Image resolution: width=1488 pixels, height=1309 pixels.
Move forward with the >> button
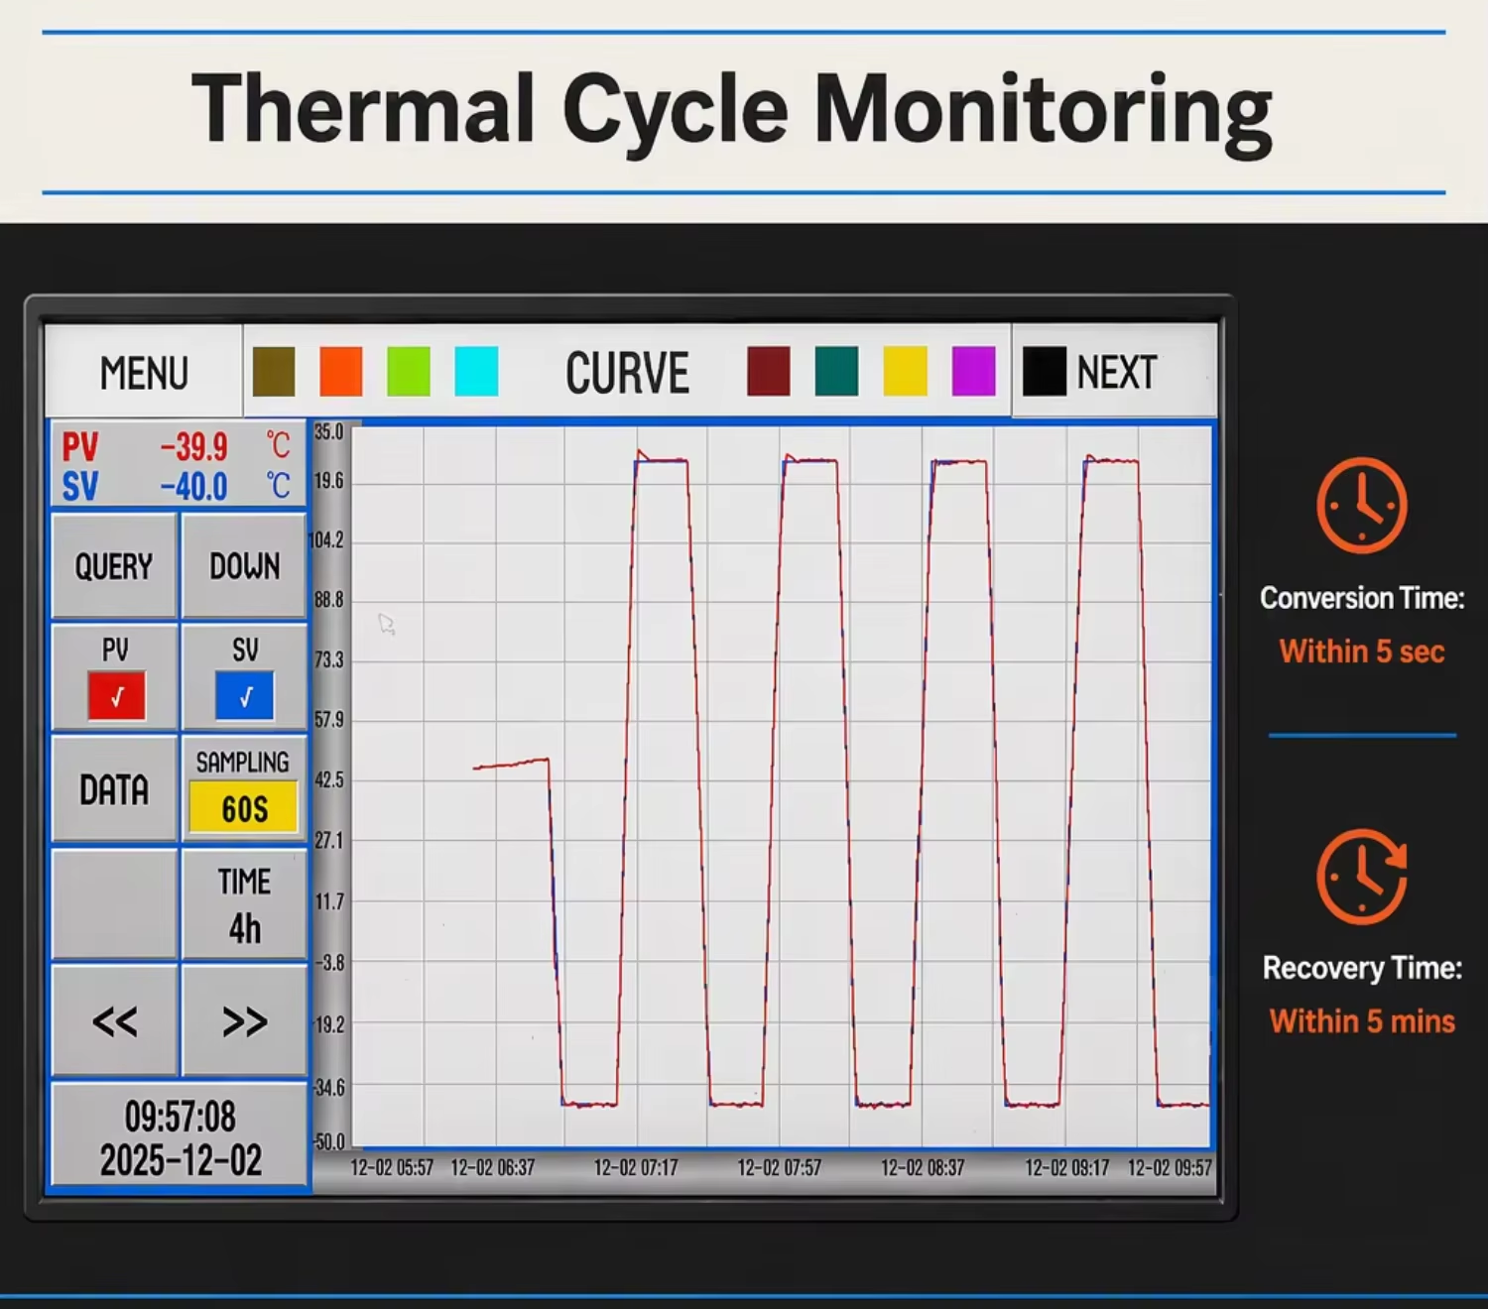coord(244,1021)
